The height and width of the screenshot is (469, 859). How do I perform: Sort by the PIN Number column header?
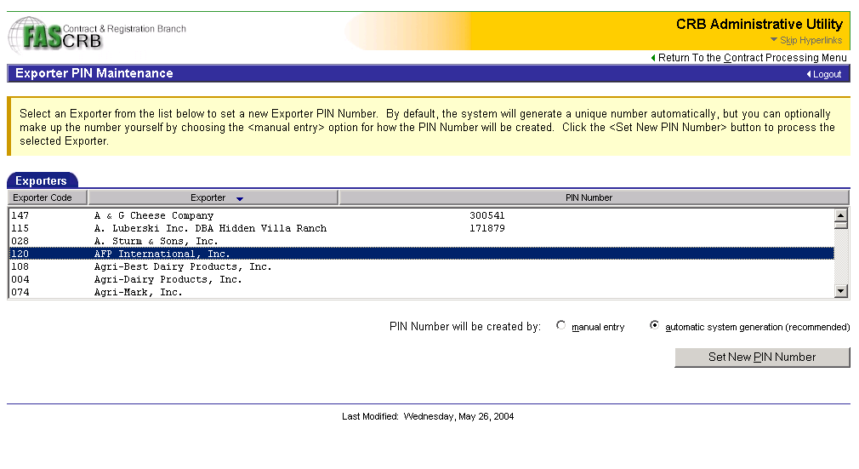(x=594, y=197)
